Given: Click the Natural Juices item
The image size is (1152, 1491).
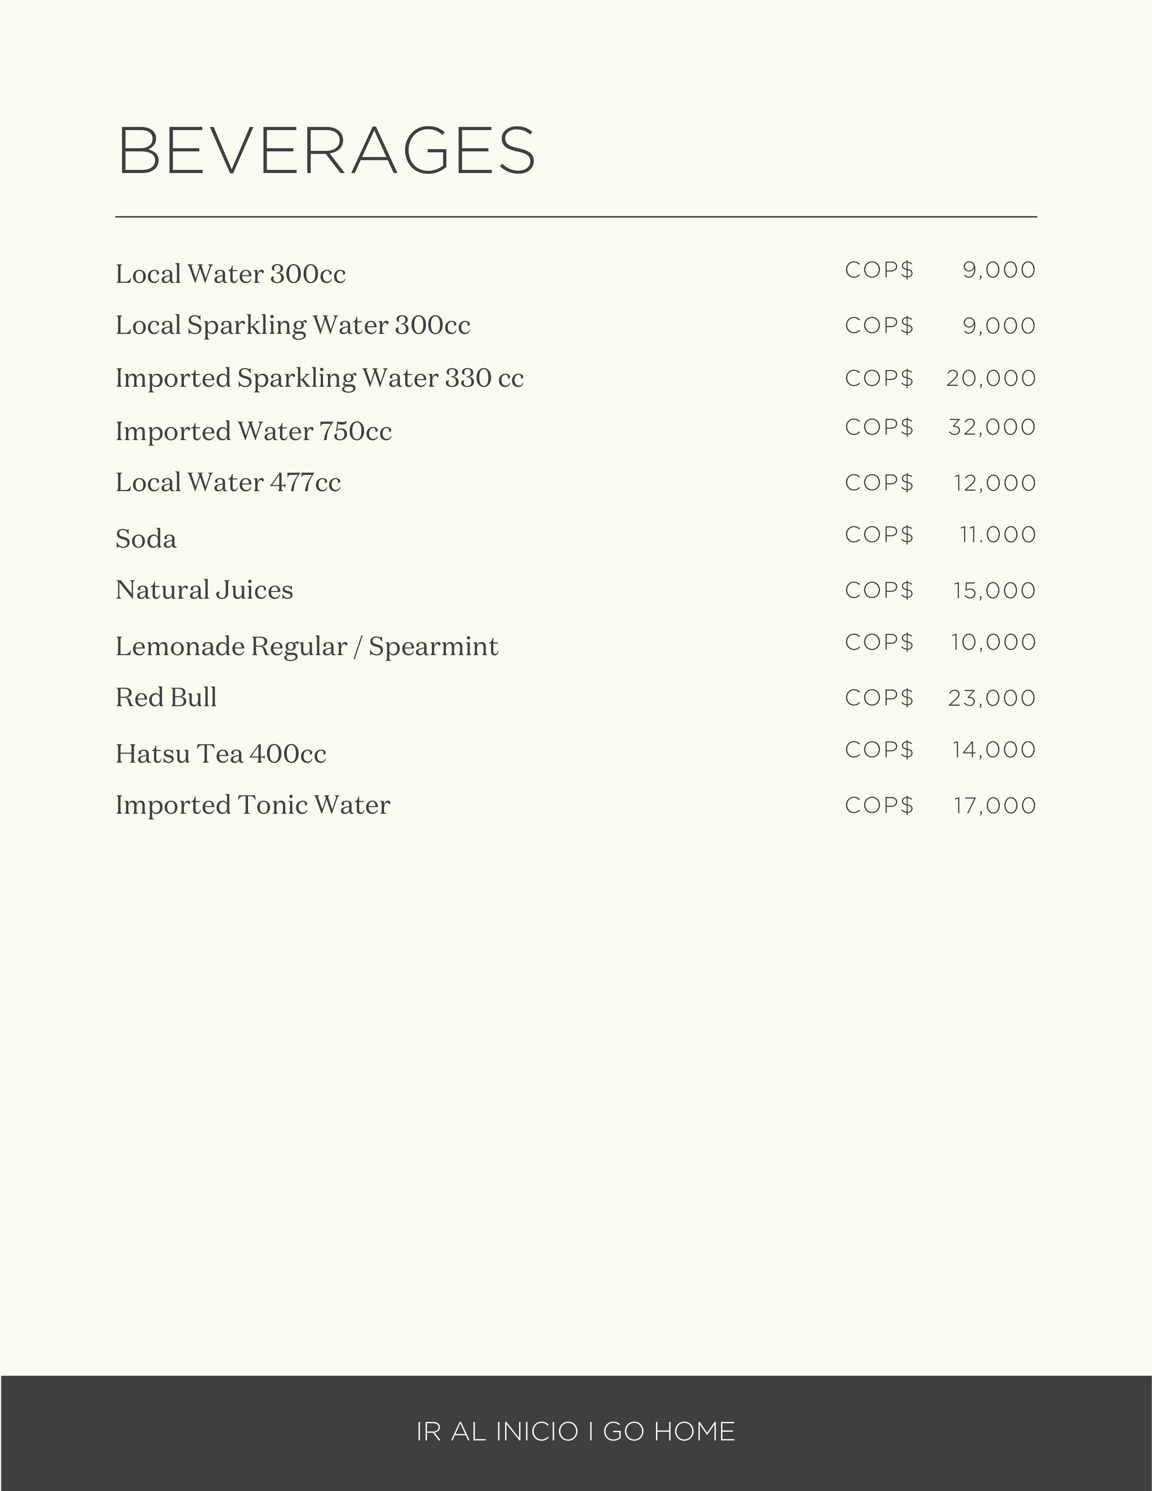Looking at the screenshot, I should pos(204,590).
